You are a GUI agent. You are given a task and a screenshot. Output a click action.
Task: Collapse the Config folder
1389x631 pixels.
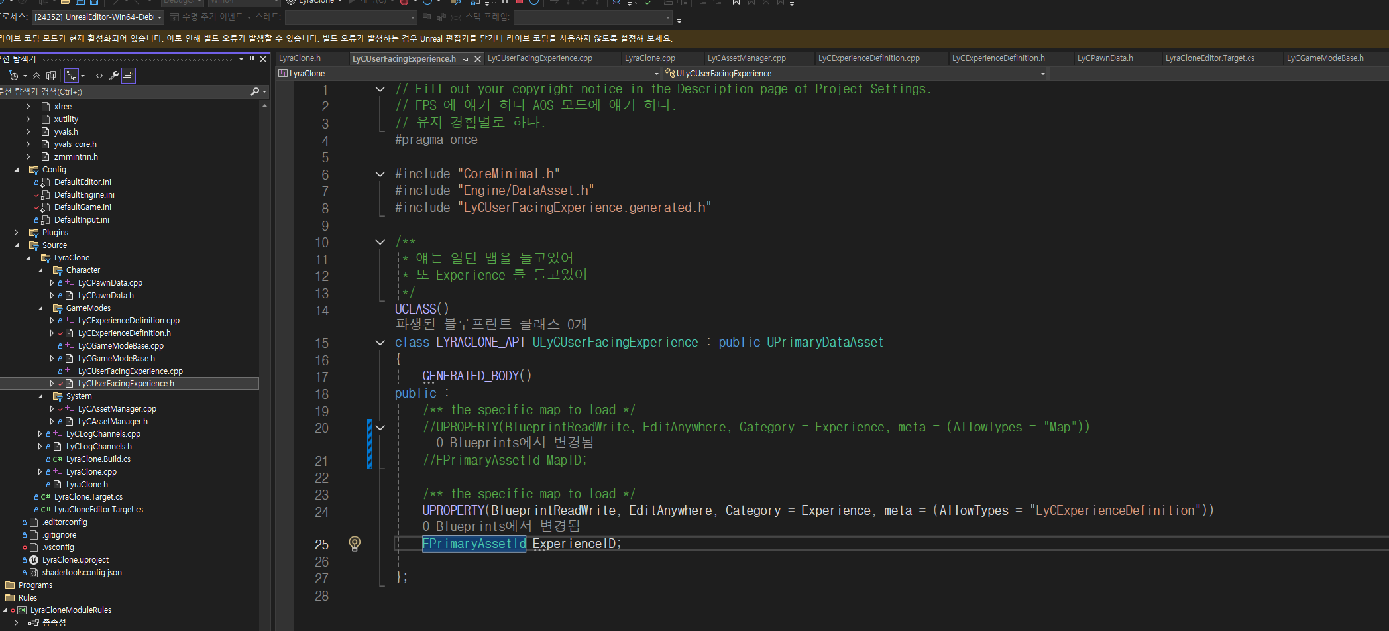pos(17,170)
